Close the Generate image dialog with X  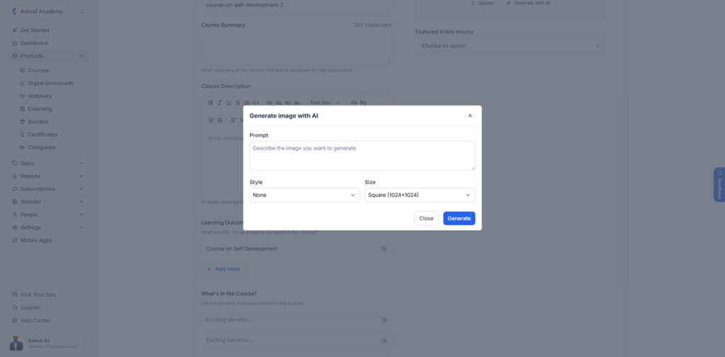[470, 115]
